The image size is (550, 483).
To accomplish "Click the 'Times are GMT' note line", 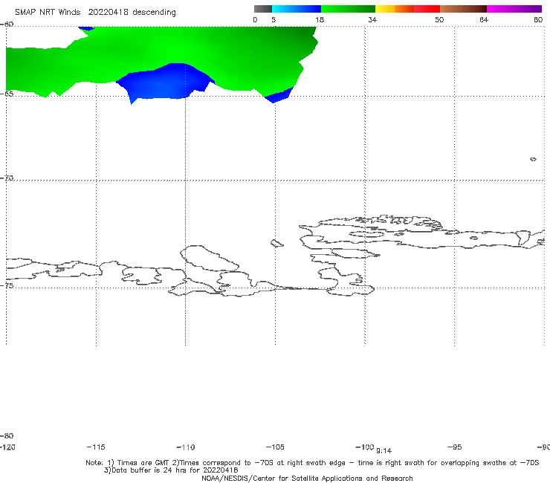I will (312, 463).
